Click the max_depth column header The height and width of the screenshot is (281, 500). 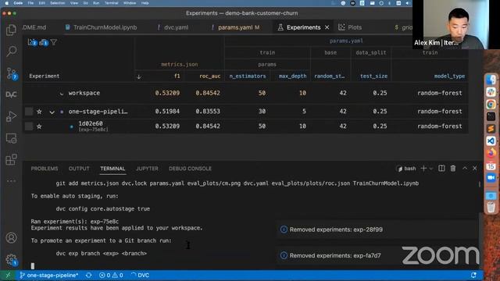point(292,76)
